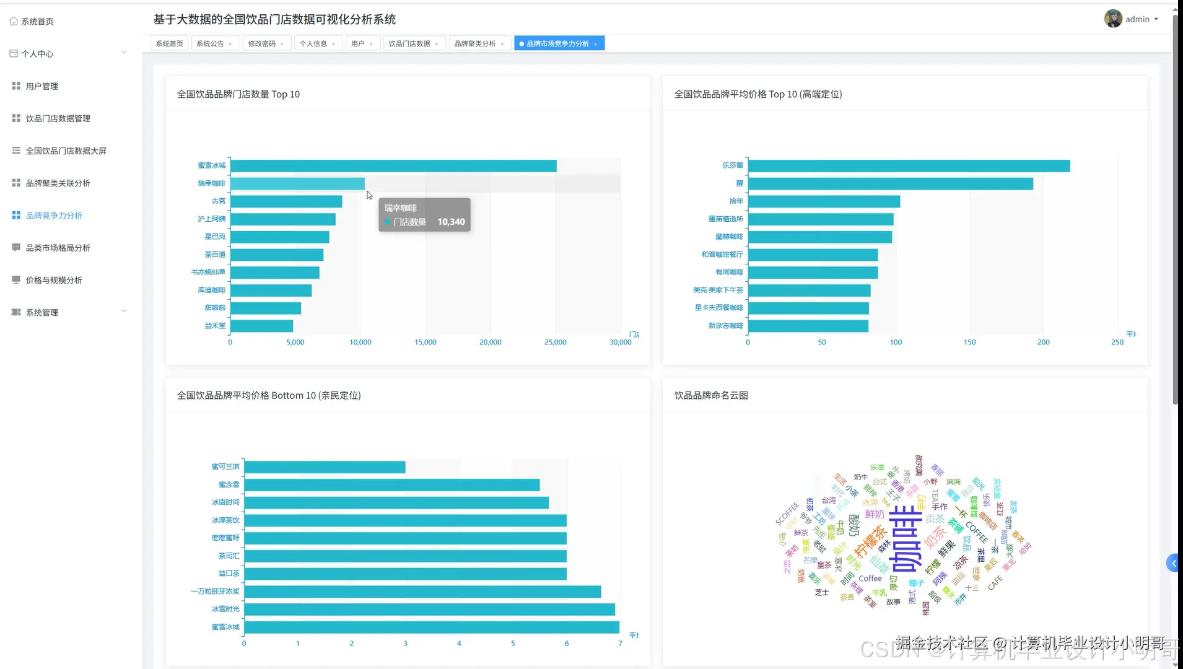Click the blue collapse arrow at right edge

tap(1173, 563)
